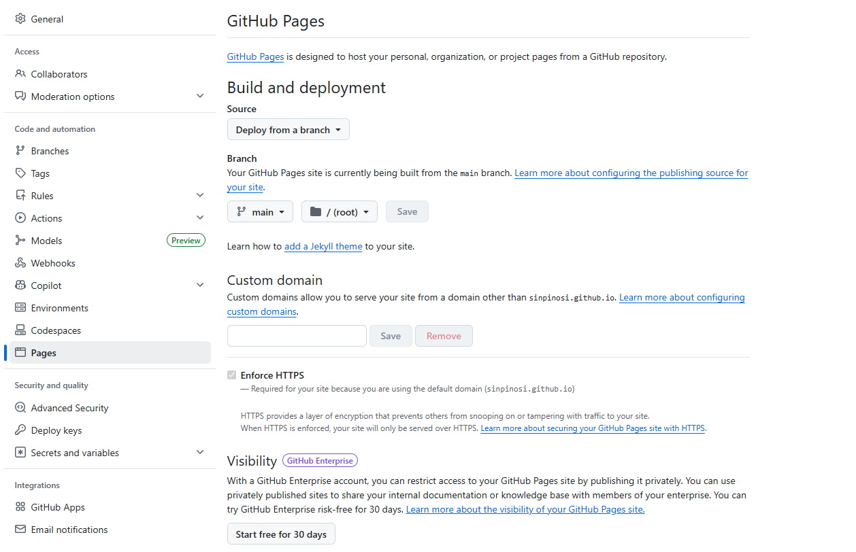Open Branches settings
856x552 pixels.
(x=110, y=151)
